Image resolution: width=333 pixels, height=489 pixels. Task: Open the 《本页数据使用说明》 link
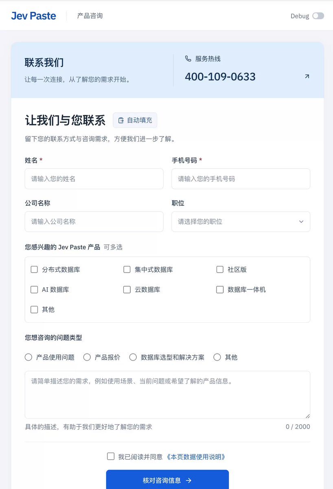pos(195,457)
